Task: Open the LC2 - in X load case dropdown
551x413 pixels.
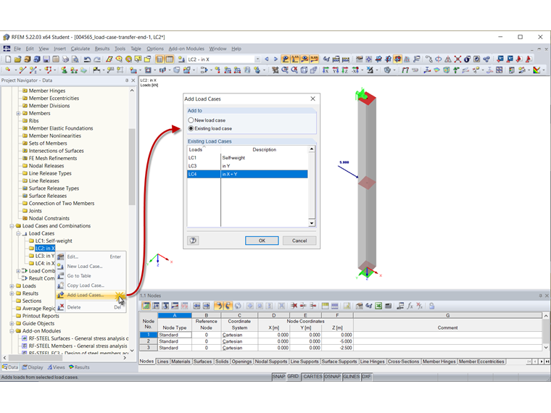Action: coord(257,59)
